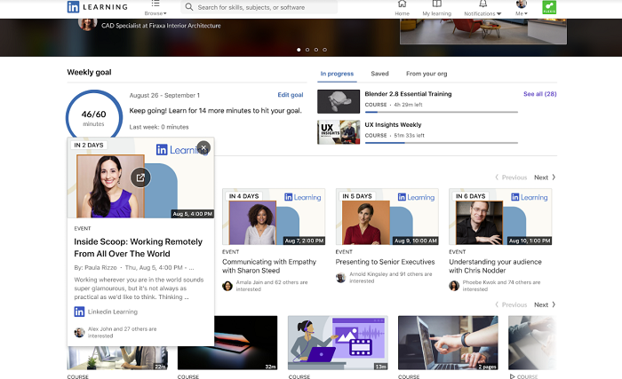The image size is (622, 379).
Task: Click 'By: Paula Rizzo' text
Action: click(x=95, y=267)
